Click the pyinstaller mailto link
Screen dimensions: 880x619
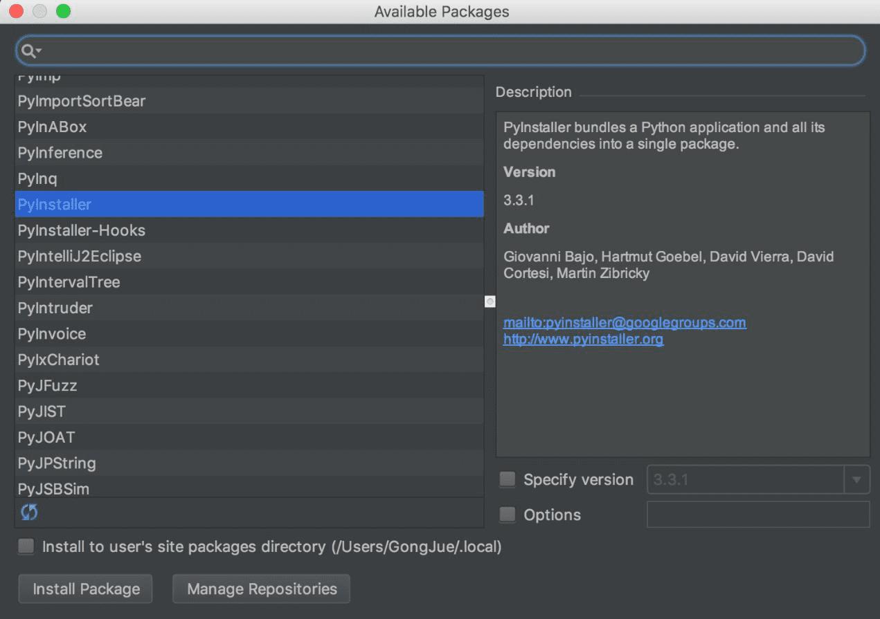tap(624, 322)
